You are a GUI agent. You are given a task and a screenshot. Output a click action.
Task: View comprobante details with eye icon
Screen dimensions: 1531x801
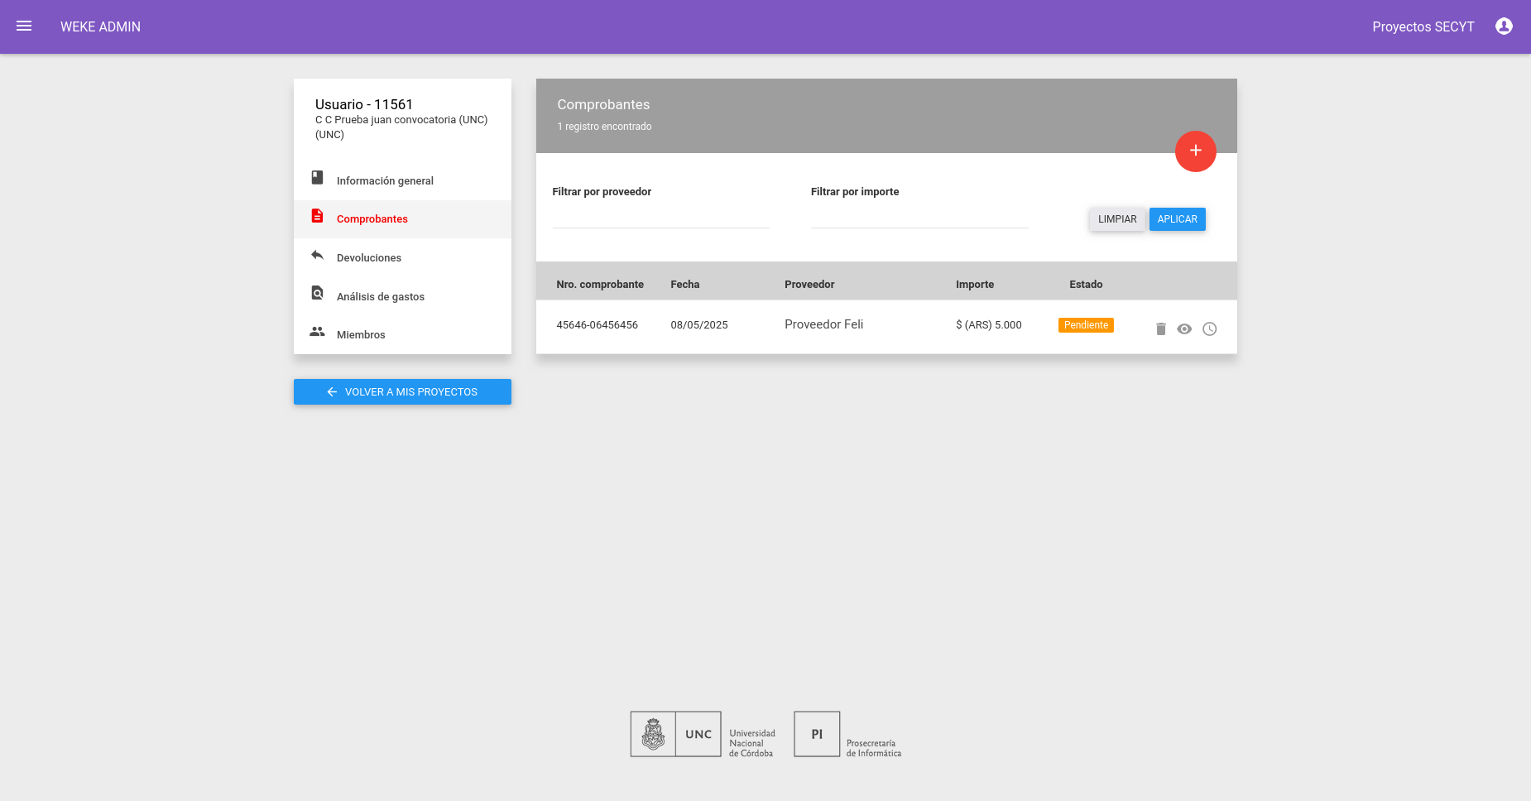1184,329
